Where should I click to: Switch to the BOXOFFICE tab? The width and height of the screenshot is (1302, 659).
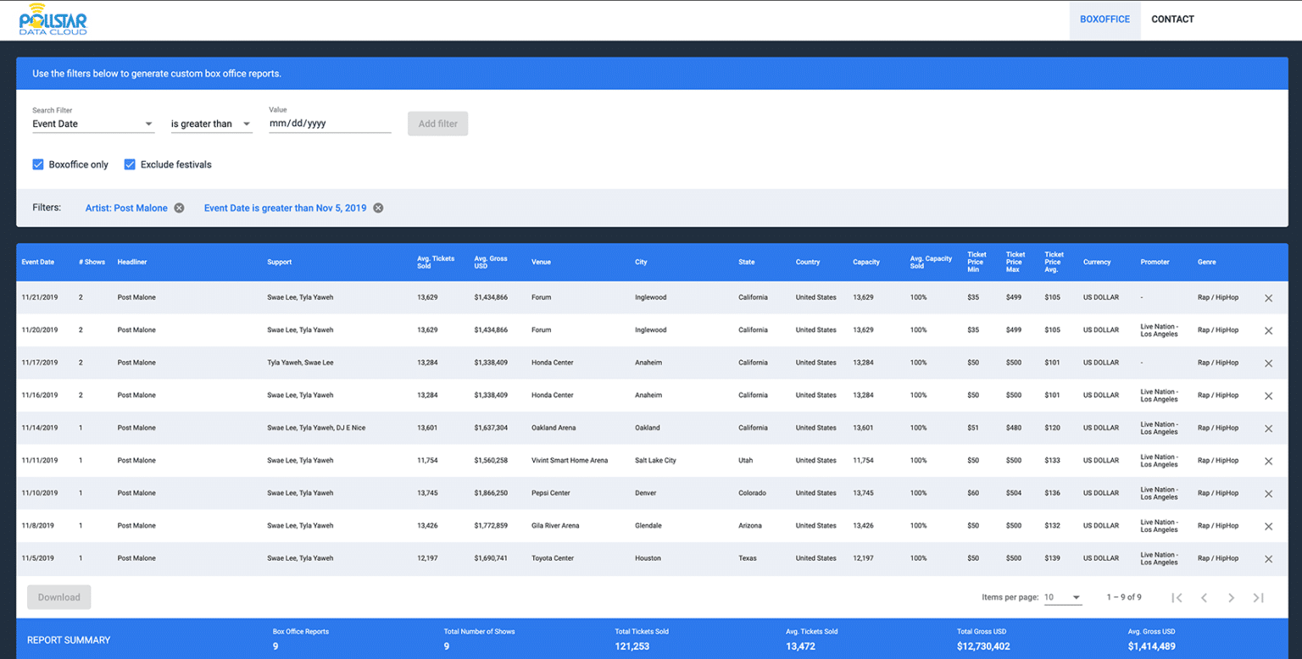click(1104, 19)
